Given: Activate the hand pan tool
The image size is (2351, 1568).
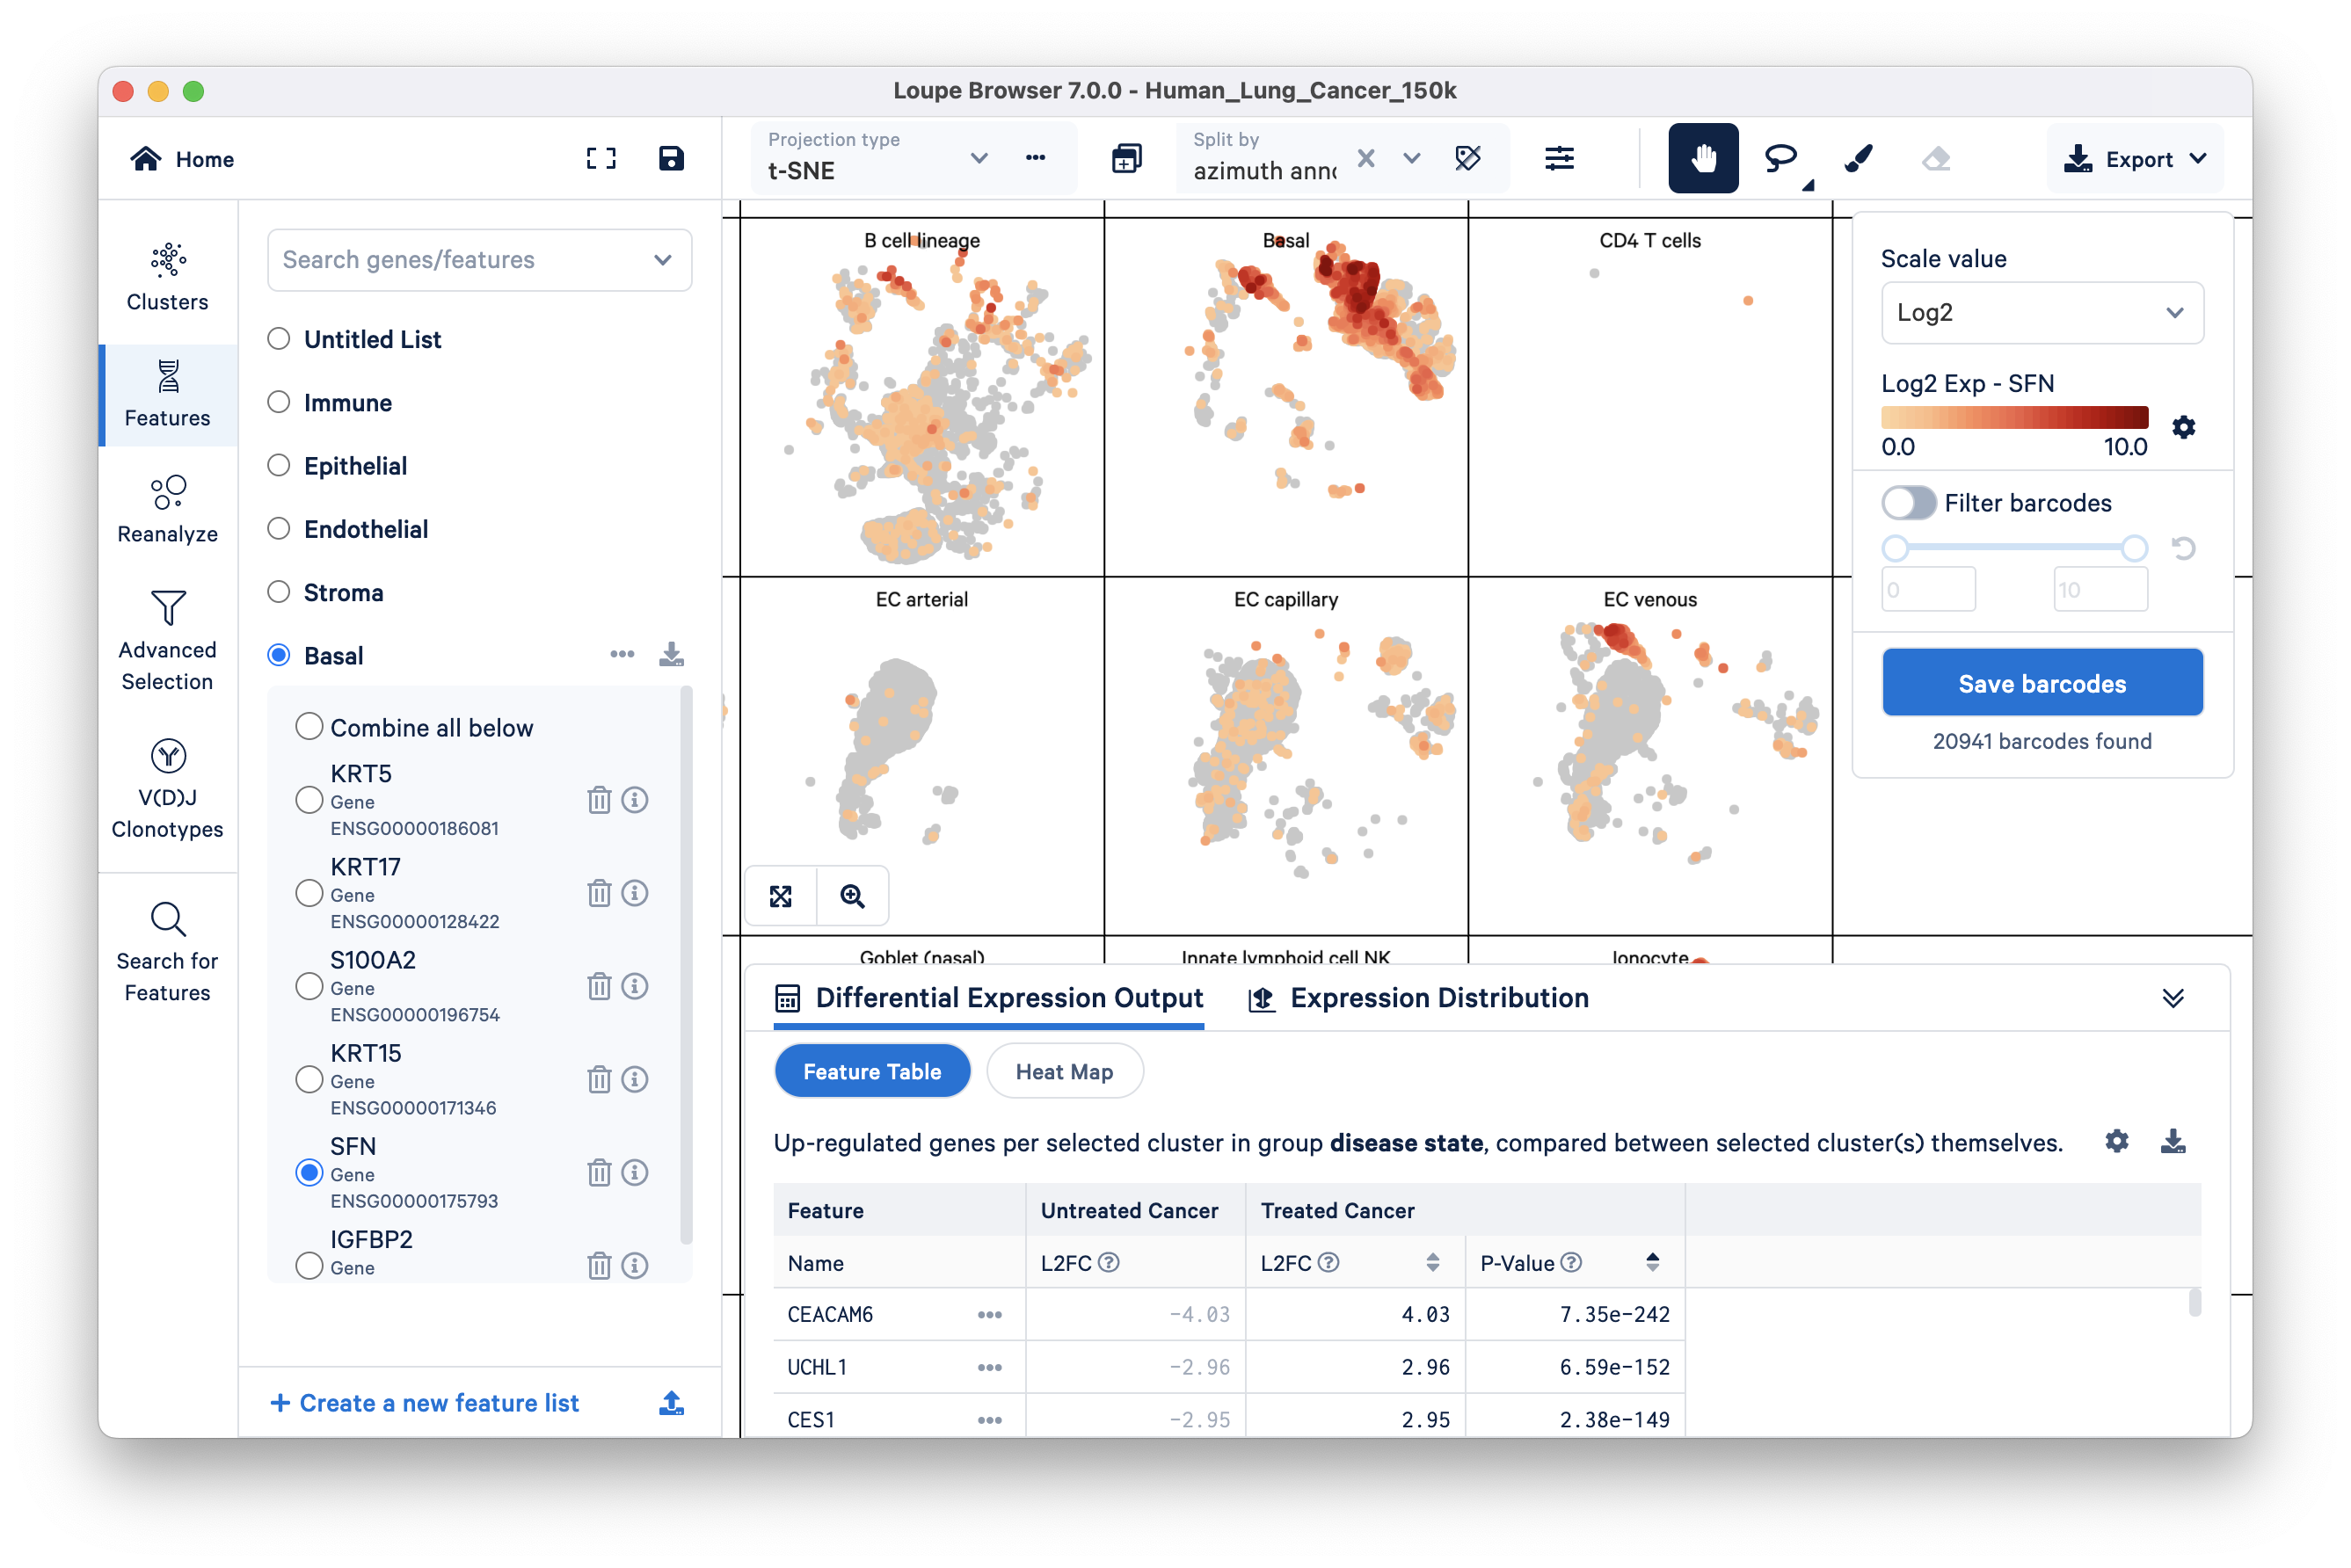Looking at the screenshot, I should (x=1703, y=158).
